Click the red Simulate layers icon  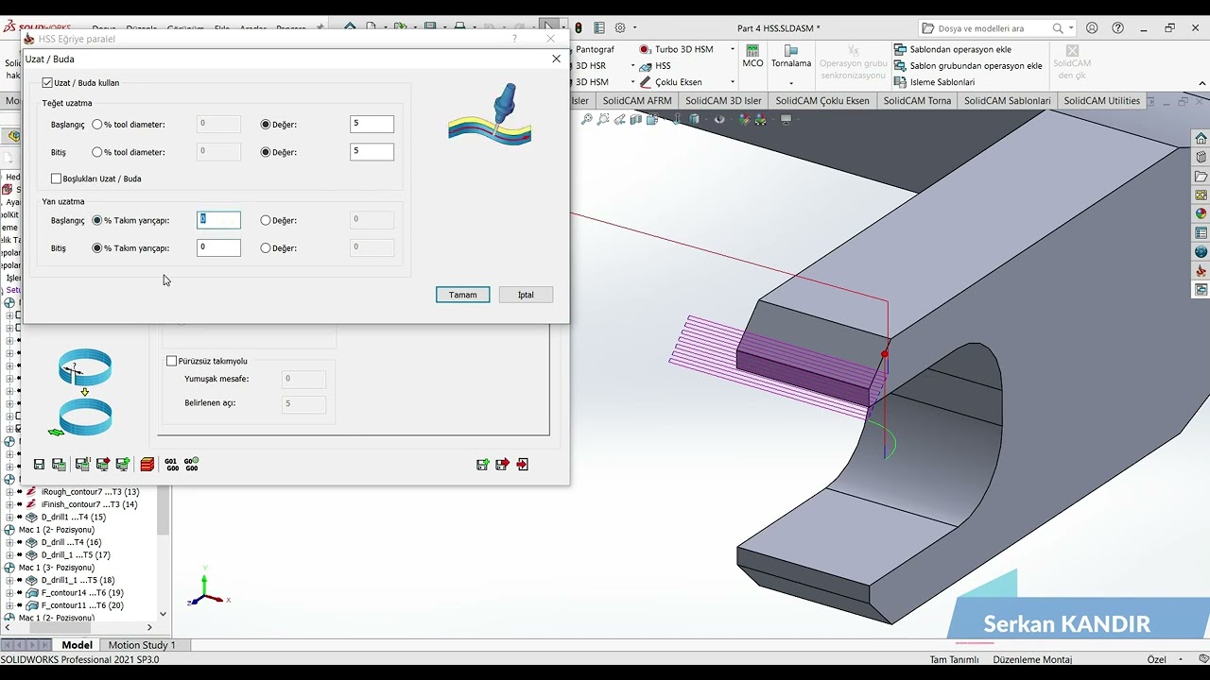pos(147,465)
